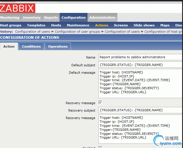Go to Host groups submenu
The width and height of the screenshot is (183, 148).
(x=11, y=25)
